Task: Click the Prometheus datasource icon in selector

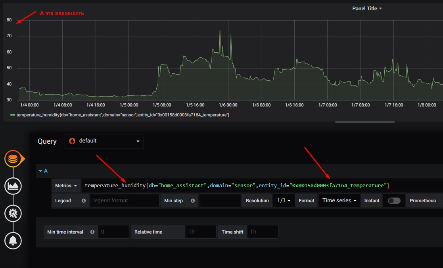Action: (72, 141)
